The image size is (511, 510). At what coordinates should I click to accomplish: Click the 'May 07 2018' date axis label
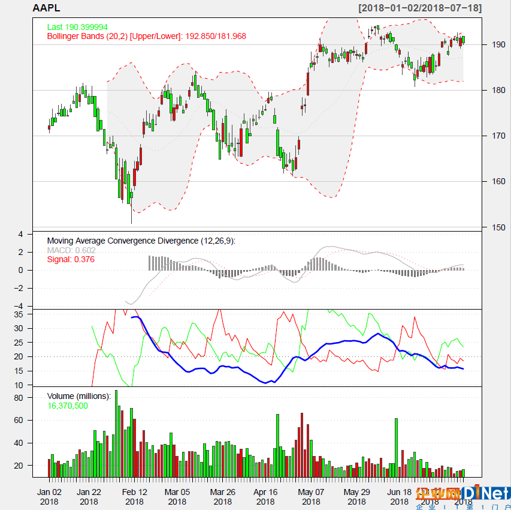tap(311, 497)
